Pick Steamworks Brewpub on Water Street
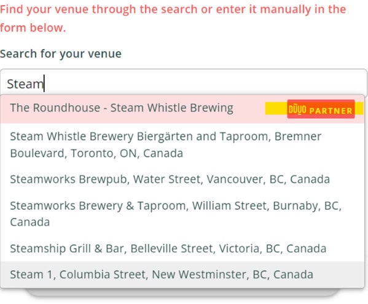The height and width of the screenshot is (304, 368). (x=182, y=179)
